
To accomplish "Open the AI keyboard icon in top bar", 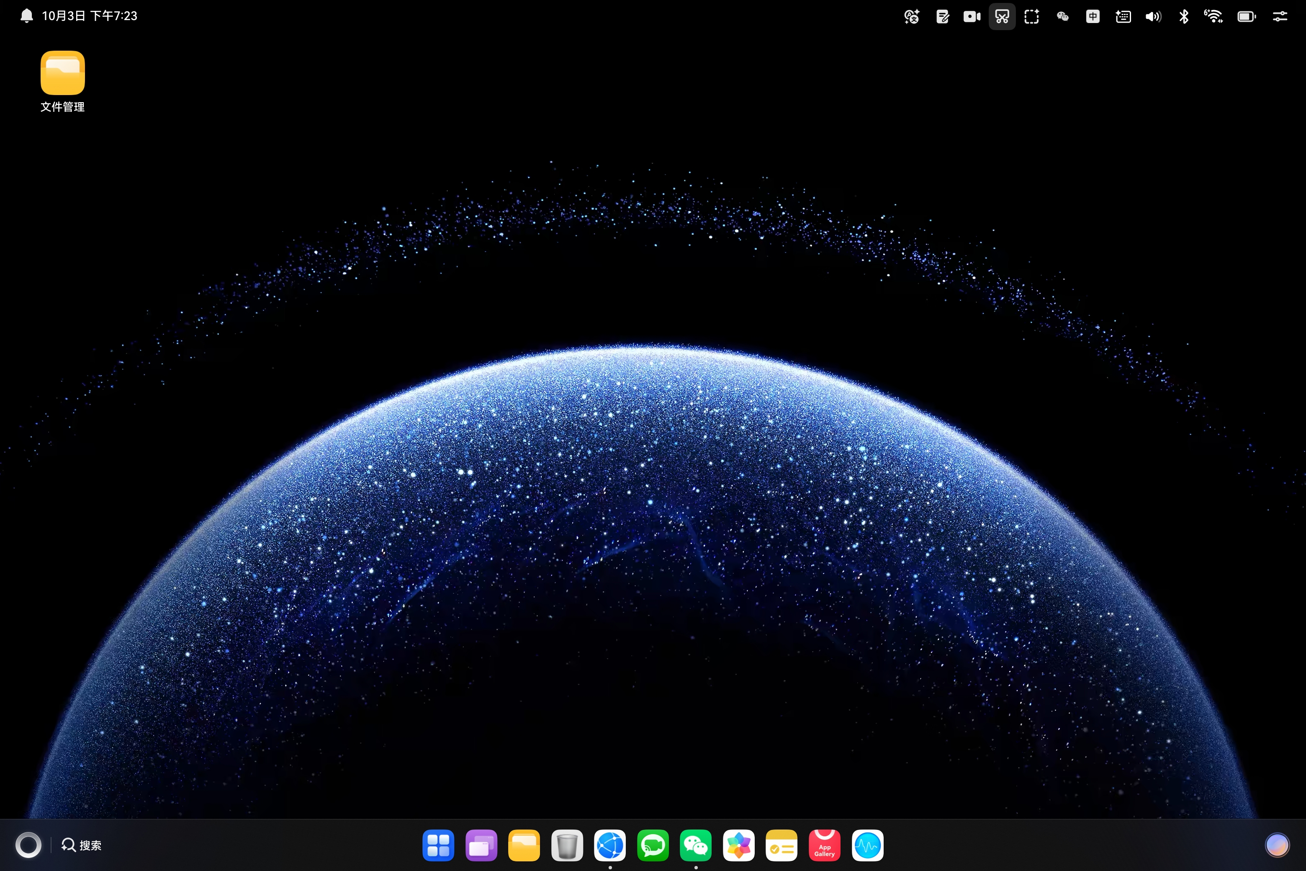I will [x=1123, y=17].
